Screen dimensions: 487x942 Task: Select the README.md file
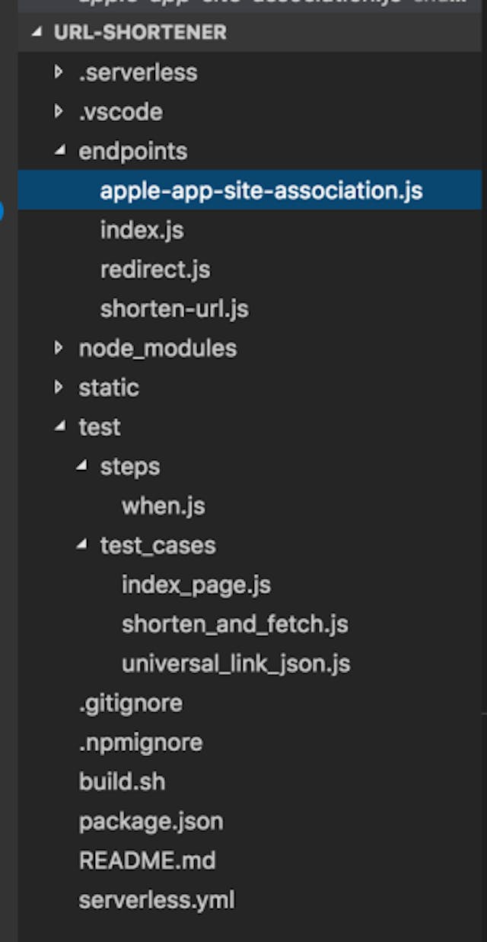[147, 861]
